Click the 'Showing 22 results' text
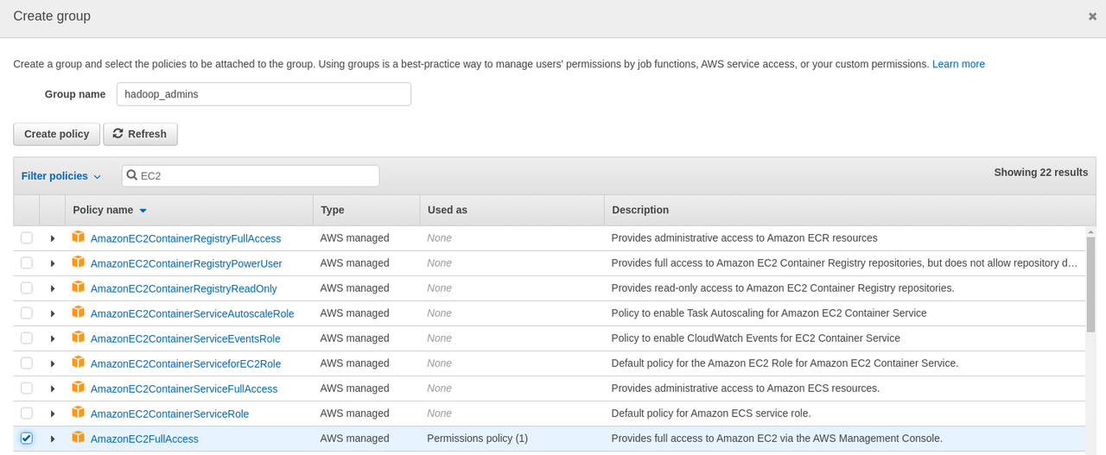 click(x=1041, y=172)
